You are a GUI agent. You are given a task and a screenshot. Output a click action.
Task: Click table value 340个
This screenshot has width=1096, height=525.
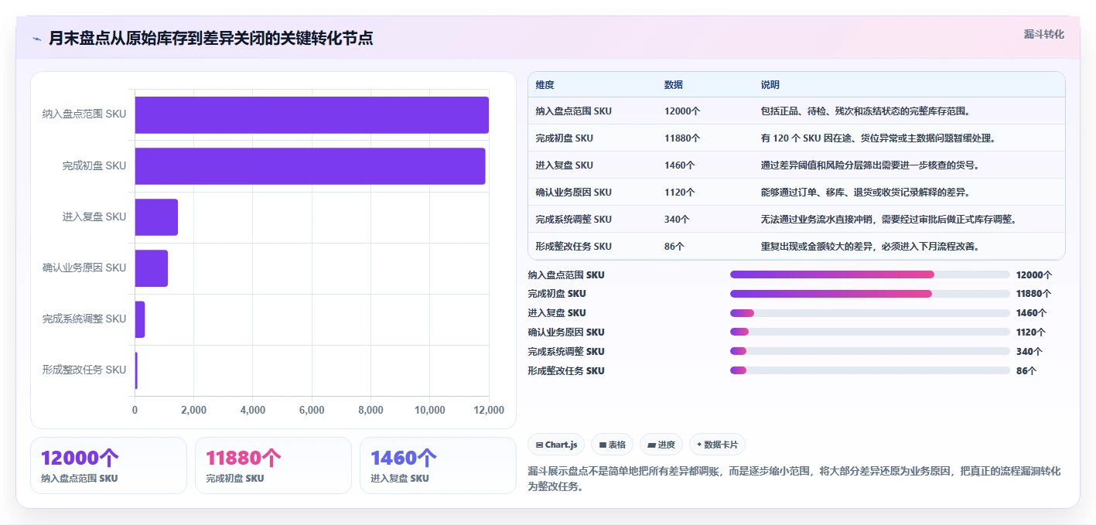(x=677, y=220)
